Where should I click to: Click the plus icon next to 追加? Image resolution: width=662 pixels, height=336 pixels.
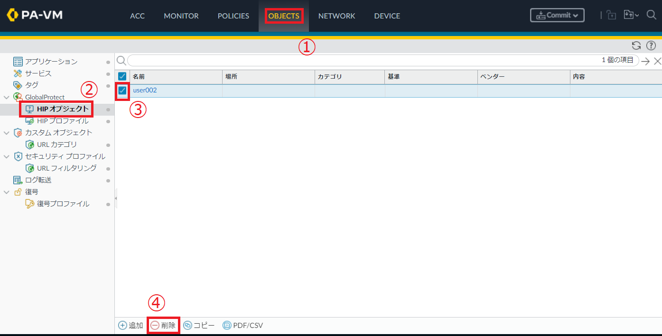122,326
